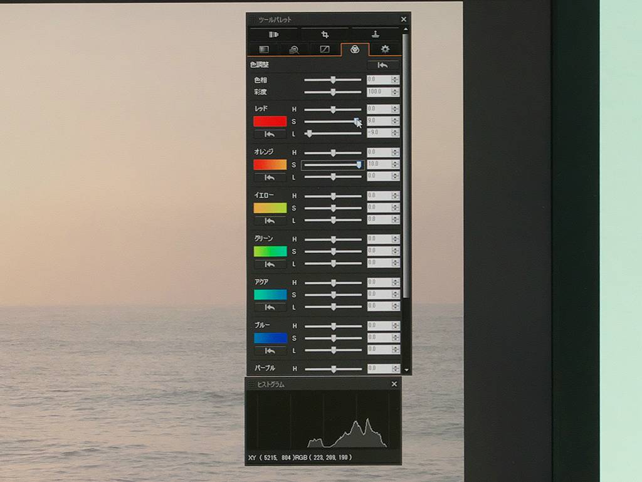Click the green color swatch
This screenshot has width=642, height=482.
pos(270,251)
